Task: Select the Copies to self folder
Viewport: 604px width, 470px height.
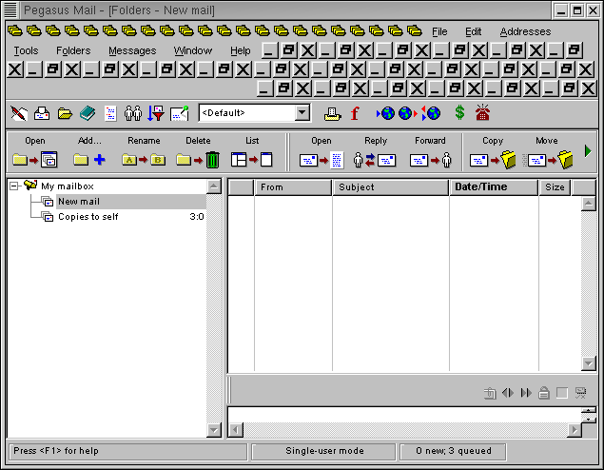Action: (x=88, y=217)
